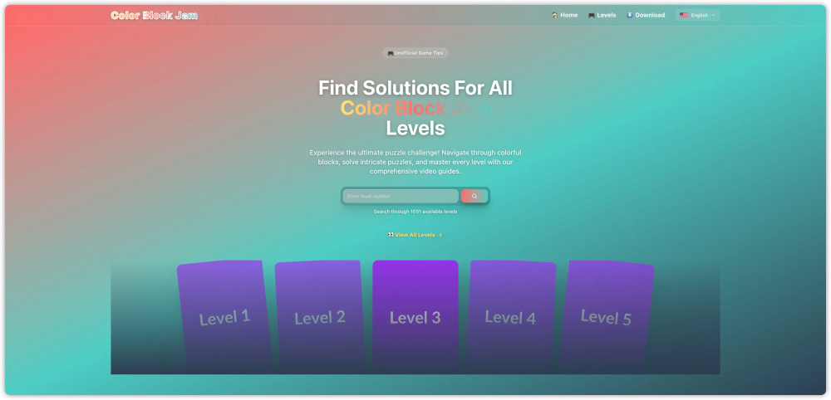This screenshot has height=400, width=831.
Task: Click the US flag icon
Action: (x=684, y=15)
